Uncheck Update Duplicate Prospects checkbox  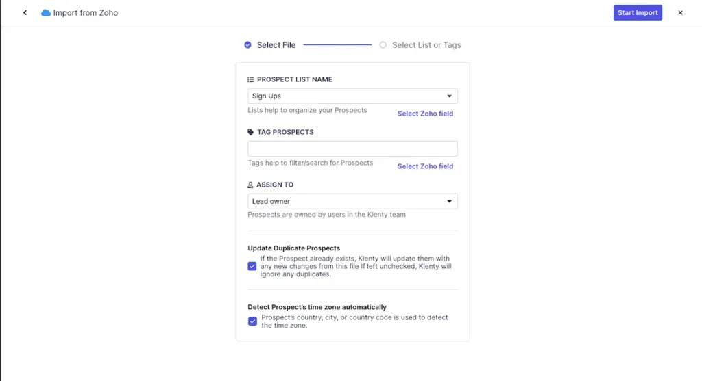252,266
